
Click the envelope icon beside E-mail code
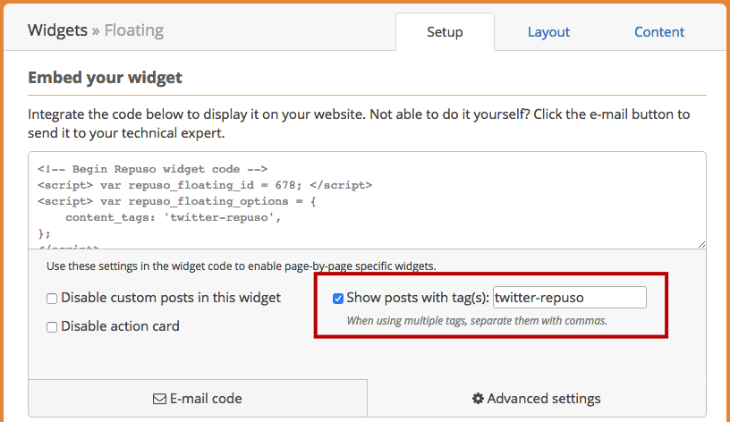coord(159,399)
